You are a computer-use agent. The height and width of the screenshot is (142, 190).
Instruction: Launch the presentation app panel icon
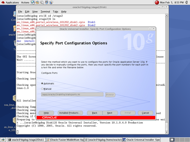click(x=47, y=2)
